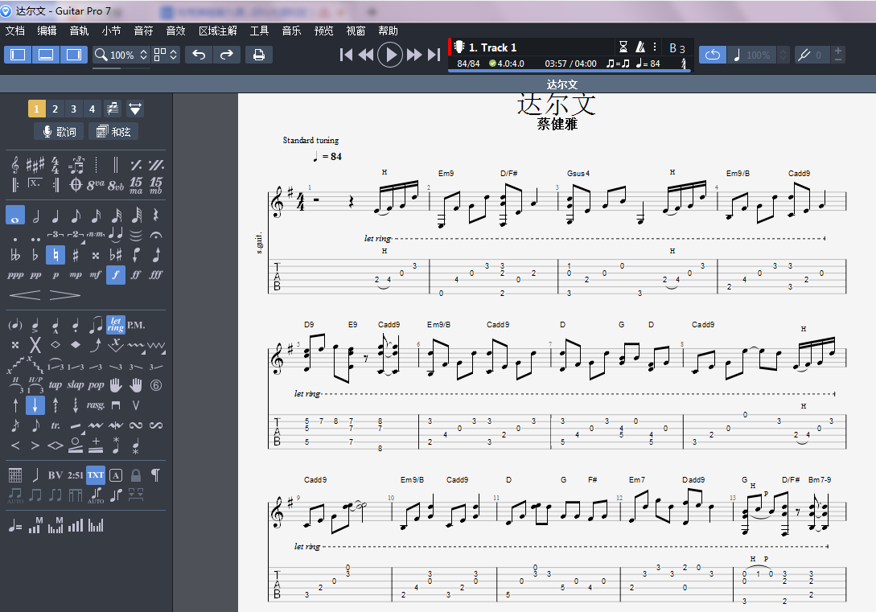Click the blue playback progress bar

569,72
